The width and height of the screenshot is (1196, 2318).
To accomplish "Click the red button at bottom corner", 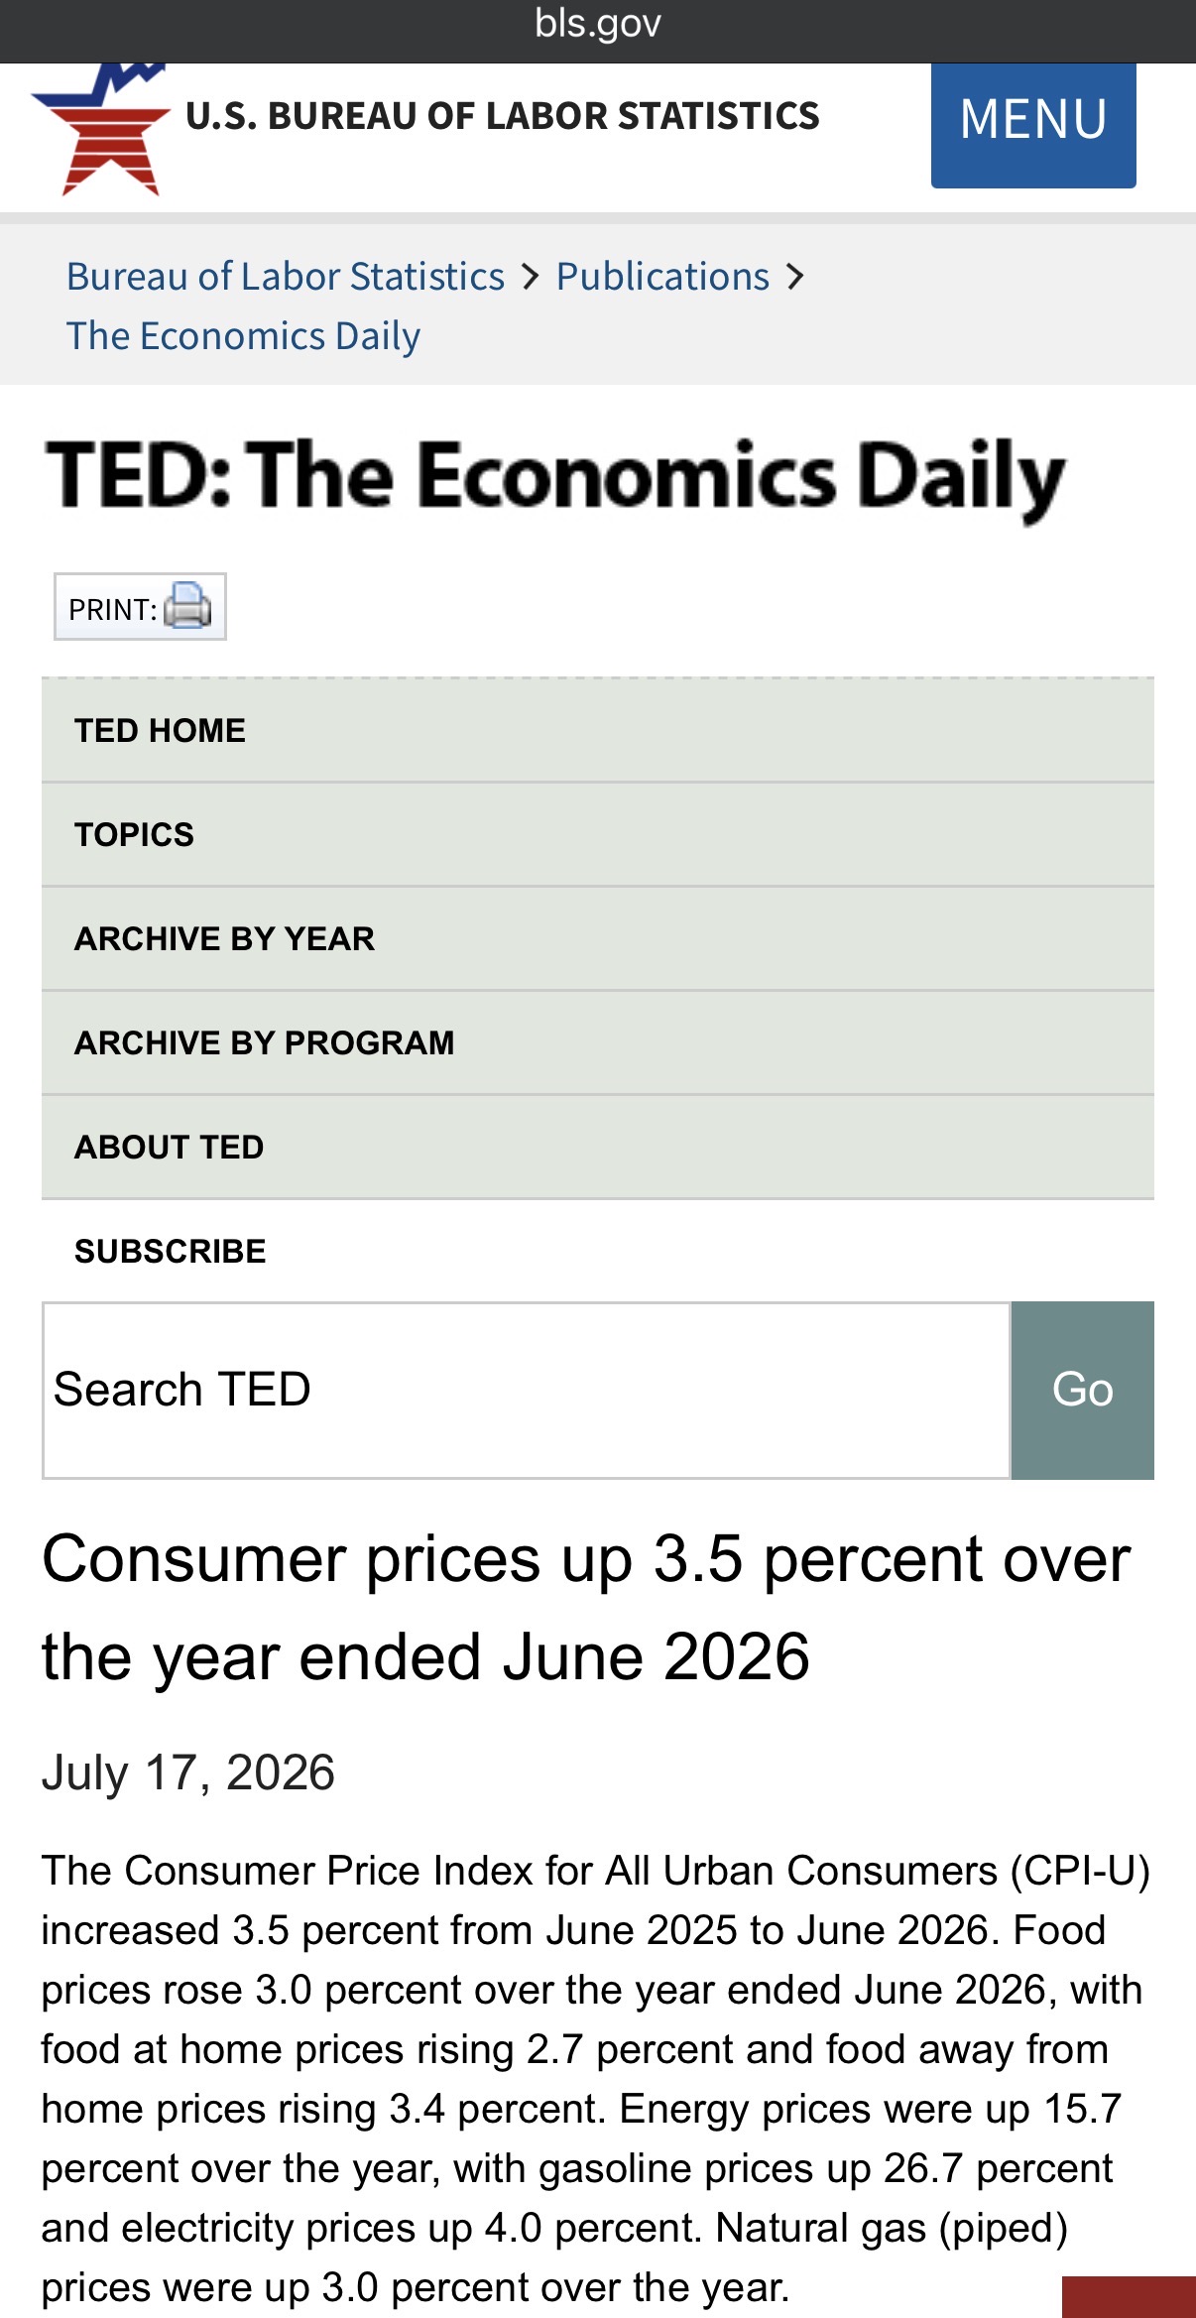I will (x=1129, y=2297).
